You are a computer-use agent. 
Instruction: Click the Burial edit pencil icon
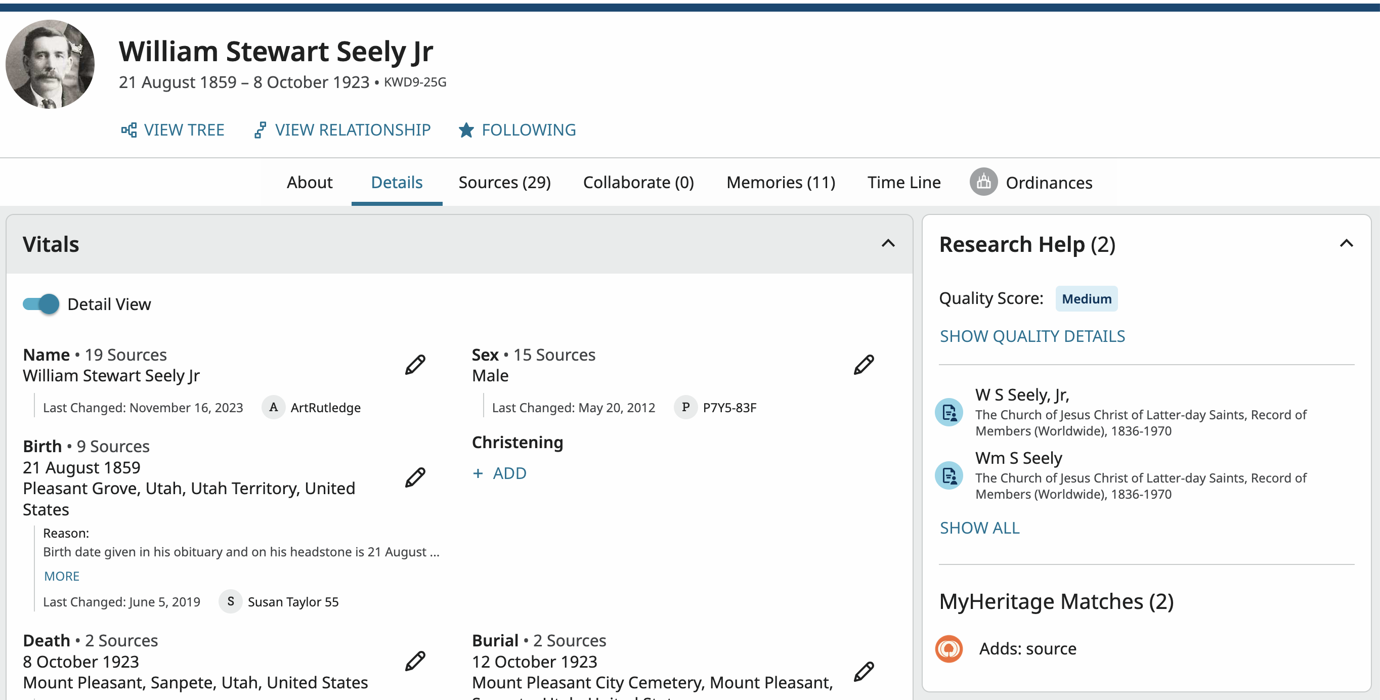click(864, 671)
